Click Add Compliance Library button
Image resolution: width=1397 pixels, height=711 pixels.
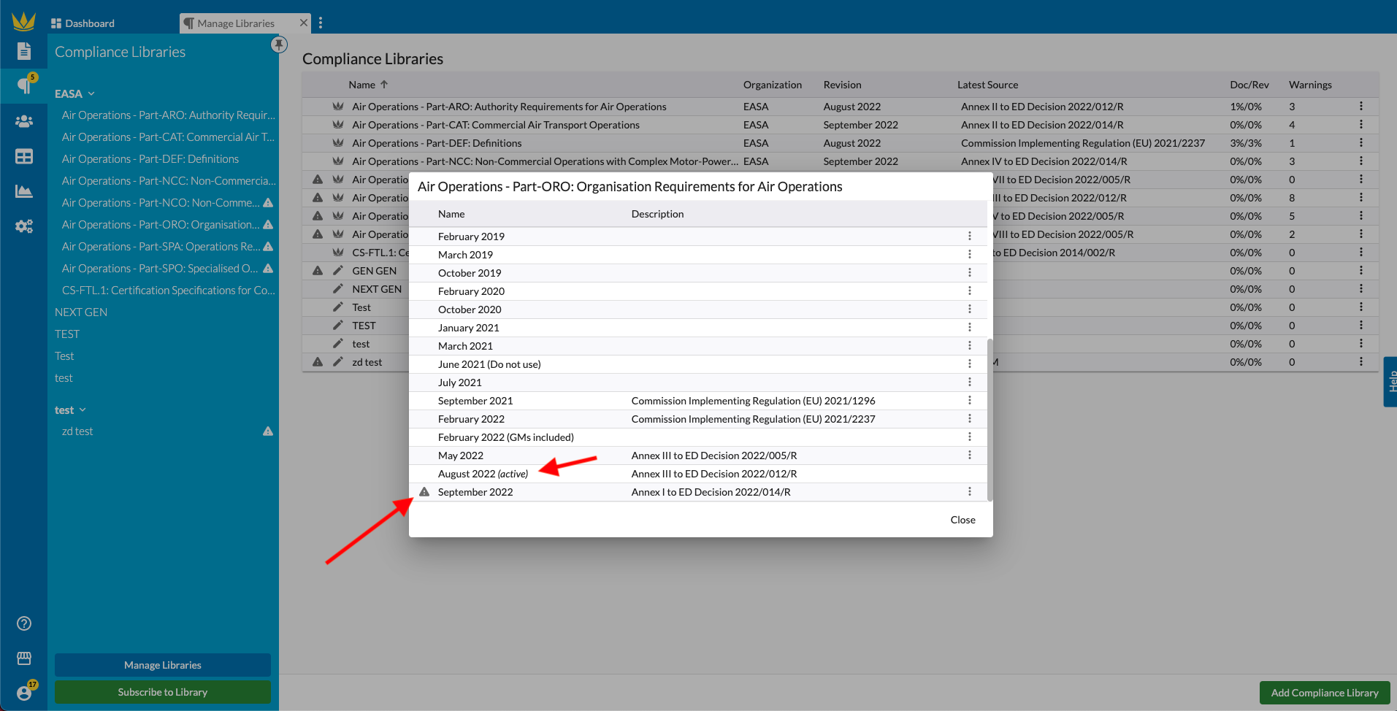click(1325, 693)
